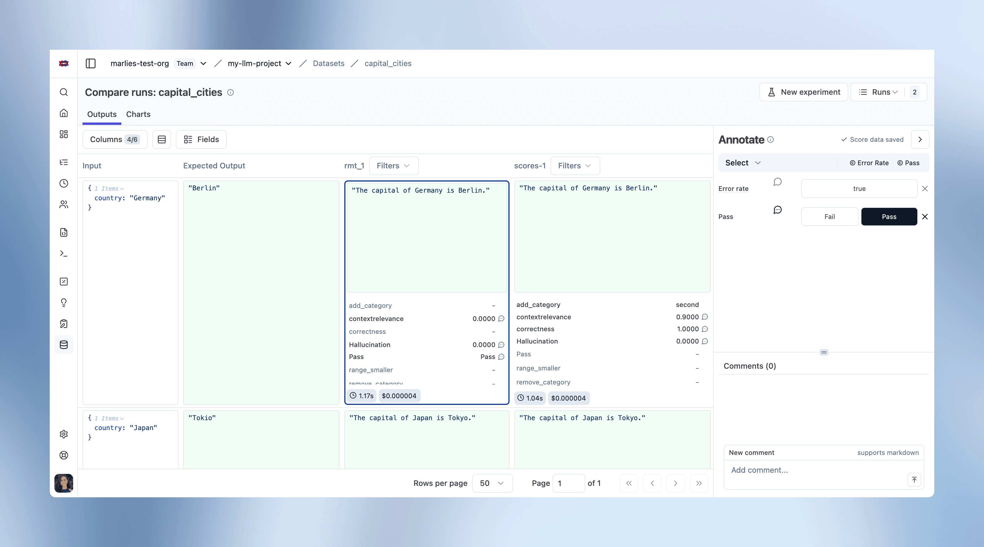This screenshot has width=984, height=547.
Task: Select Fail for the Pass annotation
Action: pyautogui.click(x=829, y=216)
